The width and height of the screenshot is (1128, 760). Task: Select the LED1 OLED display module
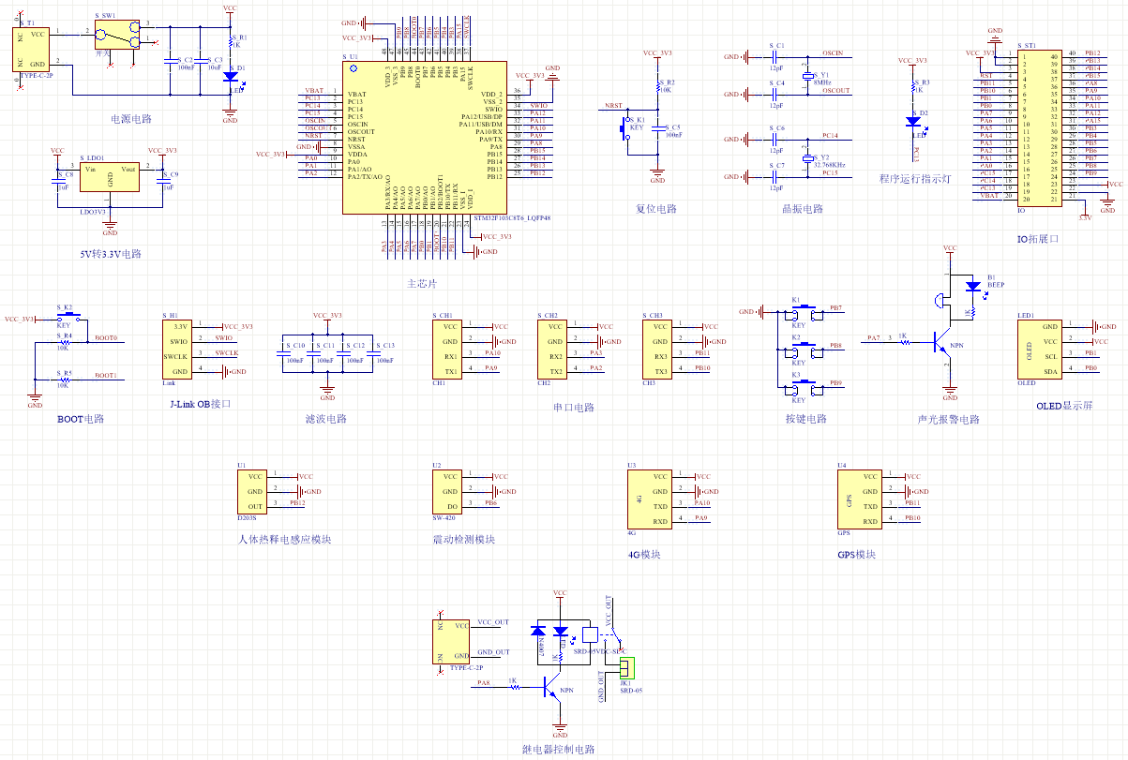(x=1039, y=349)
